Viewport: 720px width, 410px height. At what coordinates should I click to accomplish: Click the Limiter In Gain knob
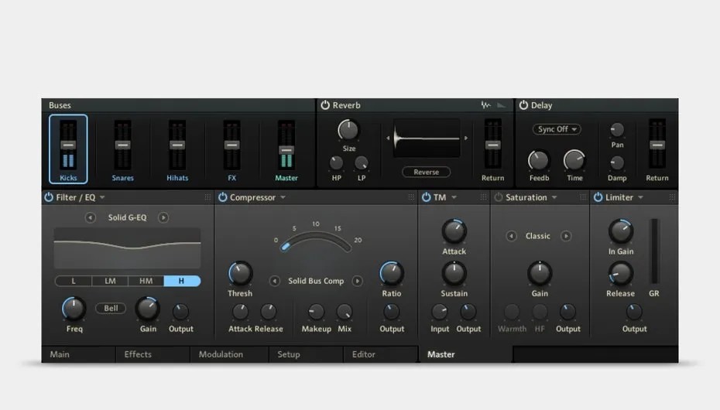coord(620,231)
